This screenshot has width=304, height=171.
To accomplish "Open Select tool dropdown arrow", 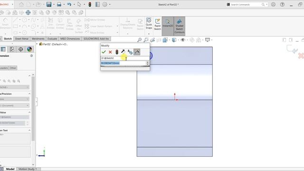I will click(85, 4).
